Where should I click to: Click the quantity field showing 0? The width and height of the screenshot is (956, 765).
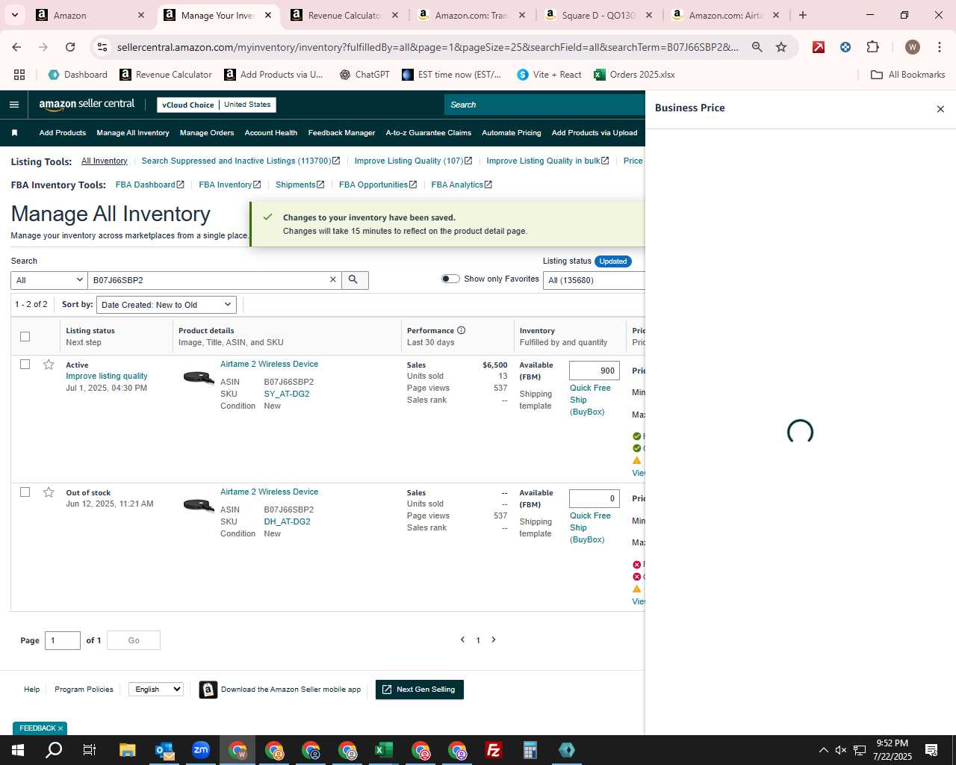pos(595,498)
